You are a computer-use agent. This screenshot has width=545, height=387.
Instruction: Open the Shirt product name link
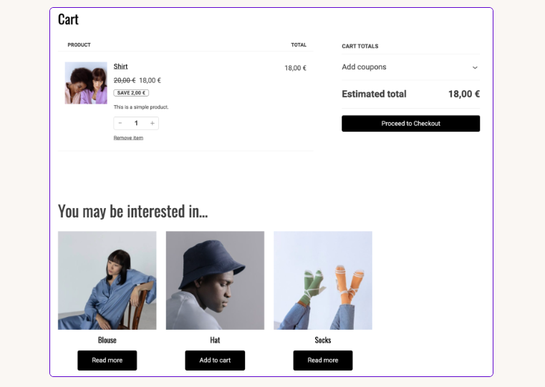(x=120, y=67)
